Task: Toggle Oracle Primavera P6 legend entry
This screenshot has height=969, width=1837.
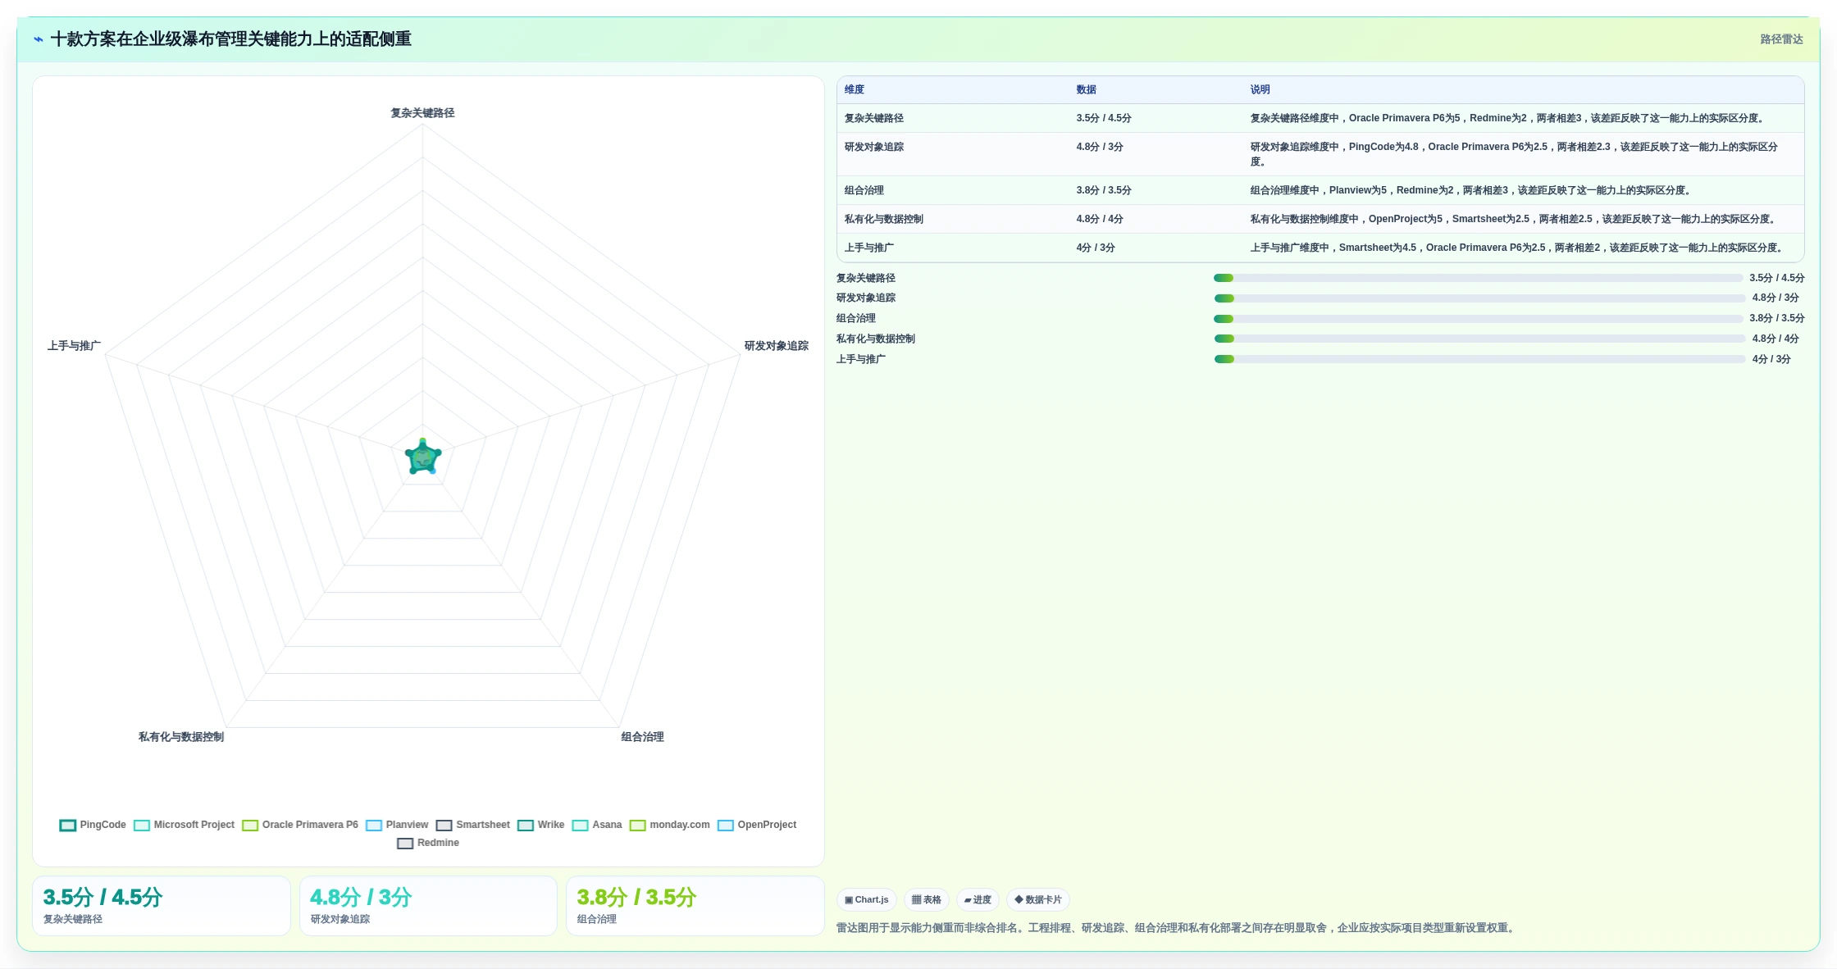Action: point(300,825)
